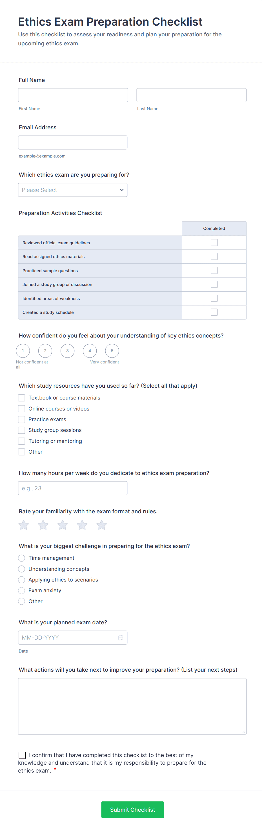Viewport: 262px width, 832px height.
Task: Focus the hours per week input
Action: click(73, 488)
